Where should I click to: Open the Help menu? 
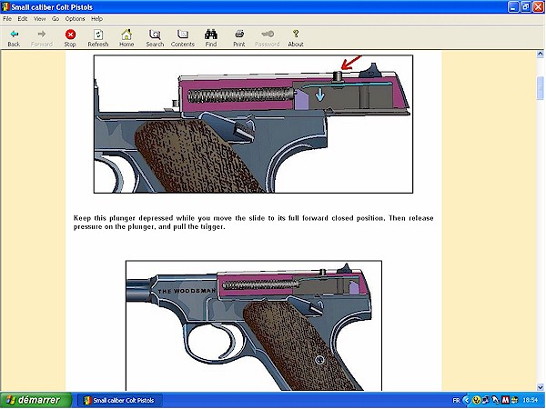pyautogui.click(x=96, y=19)
